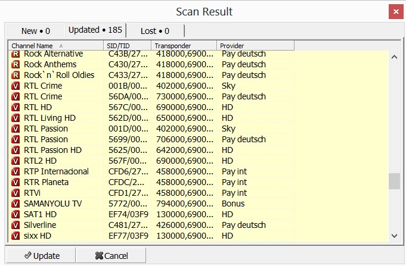406x266 pixels.
Task: Click the radio icon beside Rock Anthems
Action: pyautogui.click(x=16, y=64)
